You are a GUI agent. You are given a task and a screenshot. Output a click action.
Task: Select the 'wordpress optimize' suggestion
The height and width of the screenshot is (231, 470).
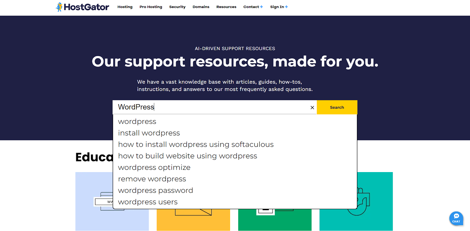235,167
